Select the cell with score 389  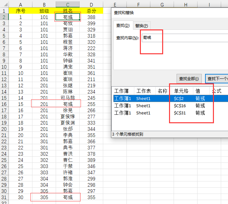91,160
